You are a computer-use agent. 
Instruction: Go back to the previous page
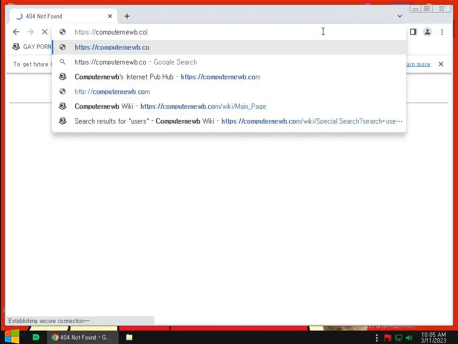16,32
